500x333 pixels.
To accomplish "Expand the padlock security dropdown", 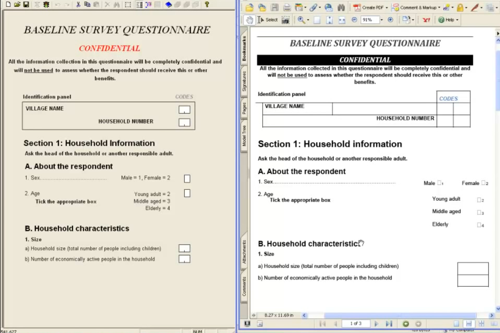I will [466, 8].
